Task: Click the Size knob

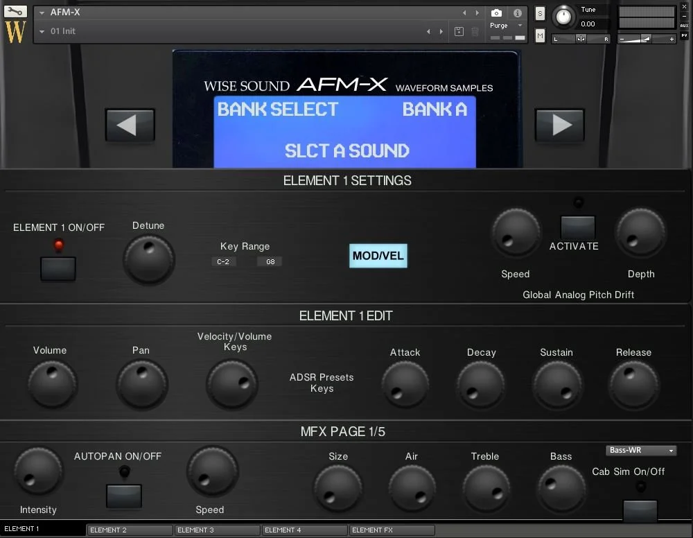Action: pyautogui.click(x=338, y=489)
